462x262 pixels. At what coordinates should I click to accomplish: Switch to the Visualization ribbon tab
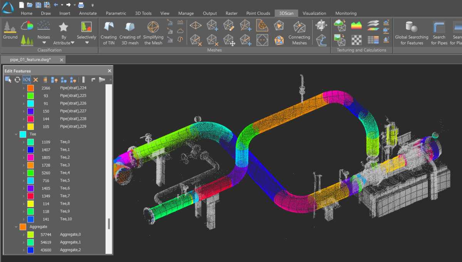click(x=315, y=13)
